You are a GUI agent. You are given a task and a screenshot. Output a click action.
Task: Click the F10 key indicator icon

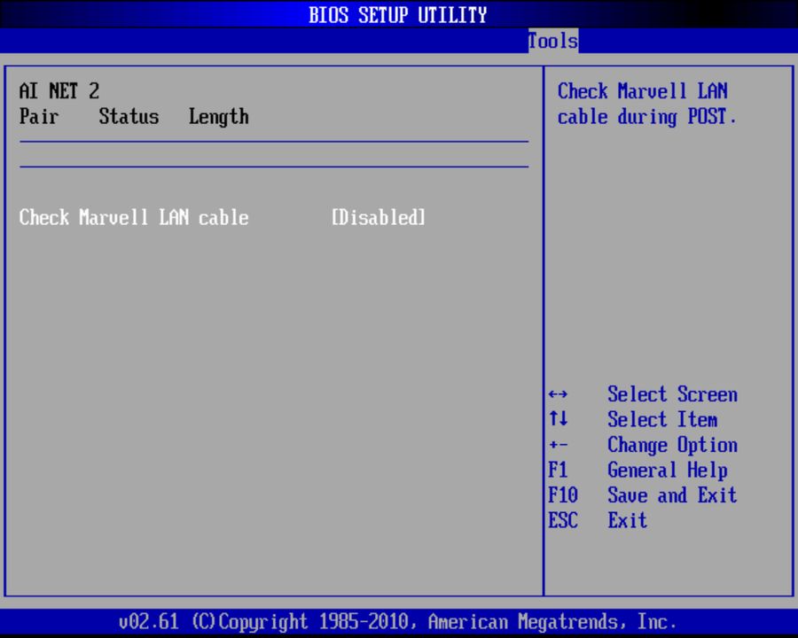click(x=563, y=495)
